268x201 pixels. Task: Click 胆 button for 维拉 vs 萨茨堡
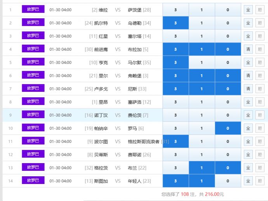coord(260,10)
